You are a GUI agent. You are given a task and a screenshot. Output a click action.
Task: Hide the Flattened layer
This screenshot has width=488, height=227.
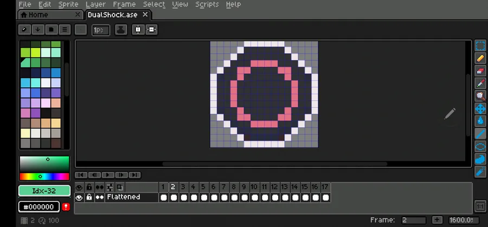click(x=79, y=197)
